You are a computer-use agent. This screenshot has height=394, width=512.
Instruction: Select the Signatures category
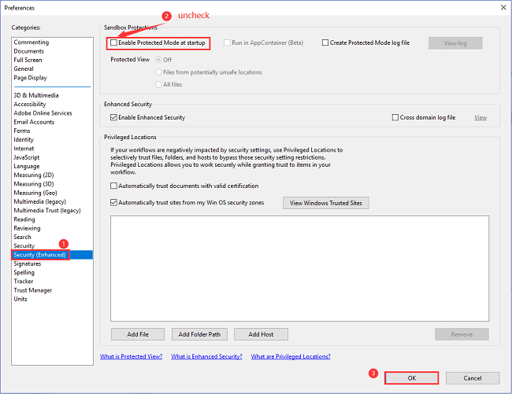[28, 263]
